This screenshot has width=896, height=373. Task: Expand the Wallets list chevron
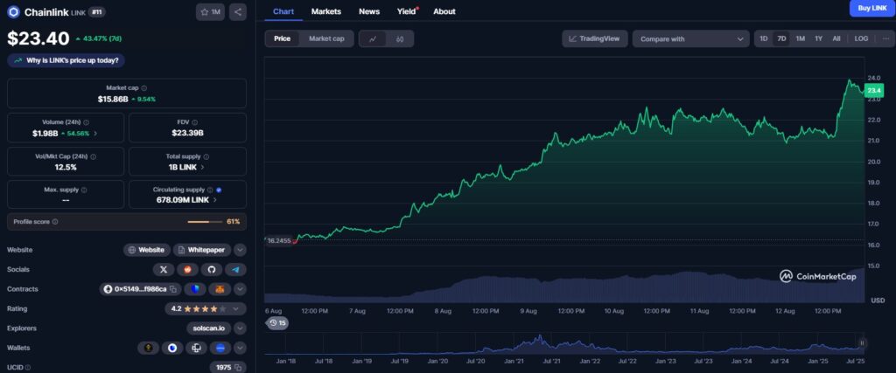click(240, 348)
